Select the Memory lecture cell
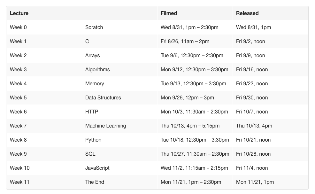This screenshot has width=315, height=194. tap(95, 83)
